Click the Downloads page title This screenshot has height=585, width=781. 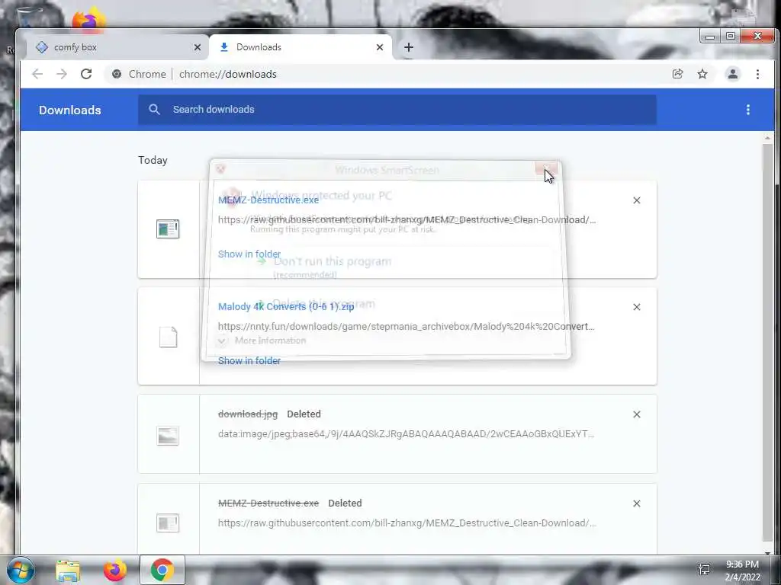click(x=69, y=110)
